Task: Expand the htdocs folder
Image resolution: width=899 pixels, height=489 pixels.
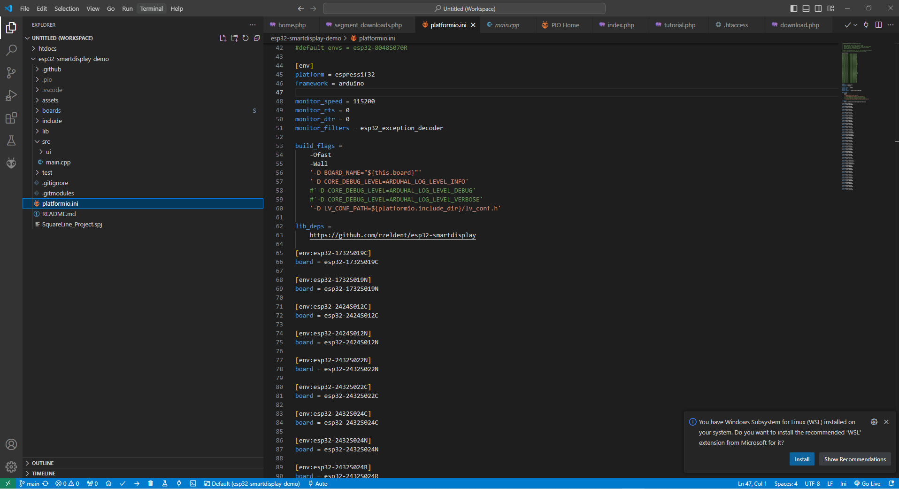Action: tap(143, 48)
